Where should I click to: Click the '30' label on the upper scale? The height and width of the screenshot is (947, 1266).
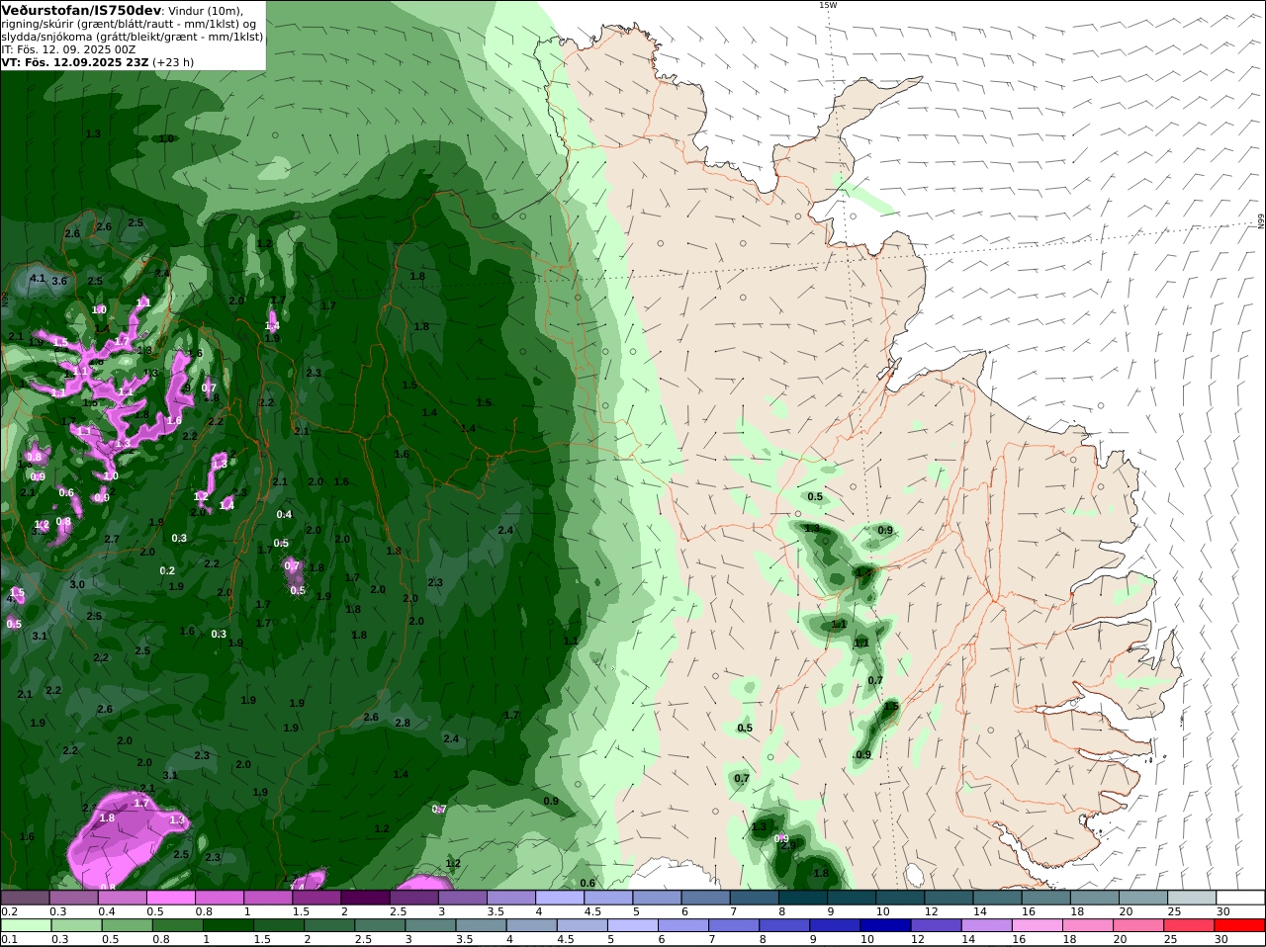tap(1223, 911)
